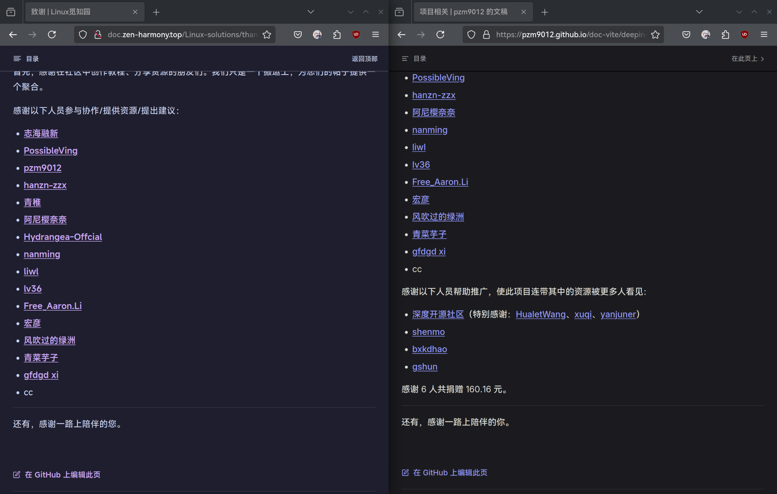The height and width of the screenshot is (494, 777).
Task: Open the 目录 sidebar icon on the left page
Action: pyautogui.click(x=17, y=58)
